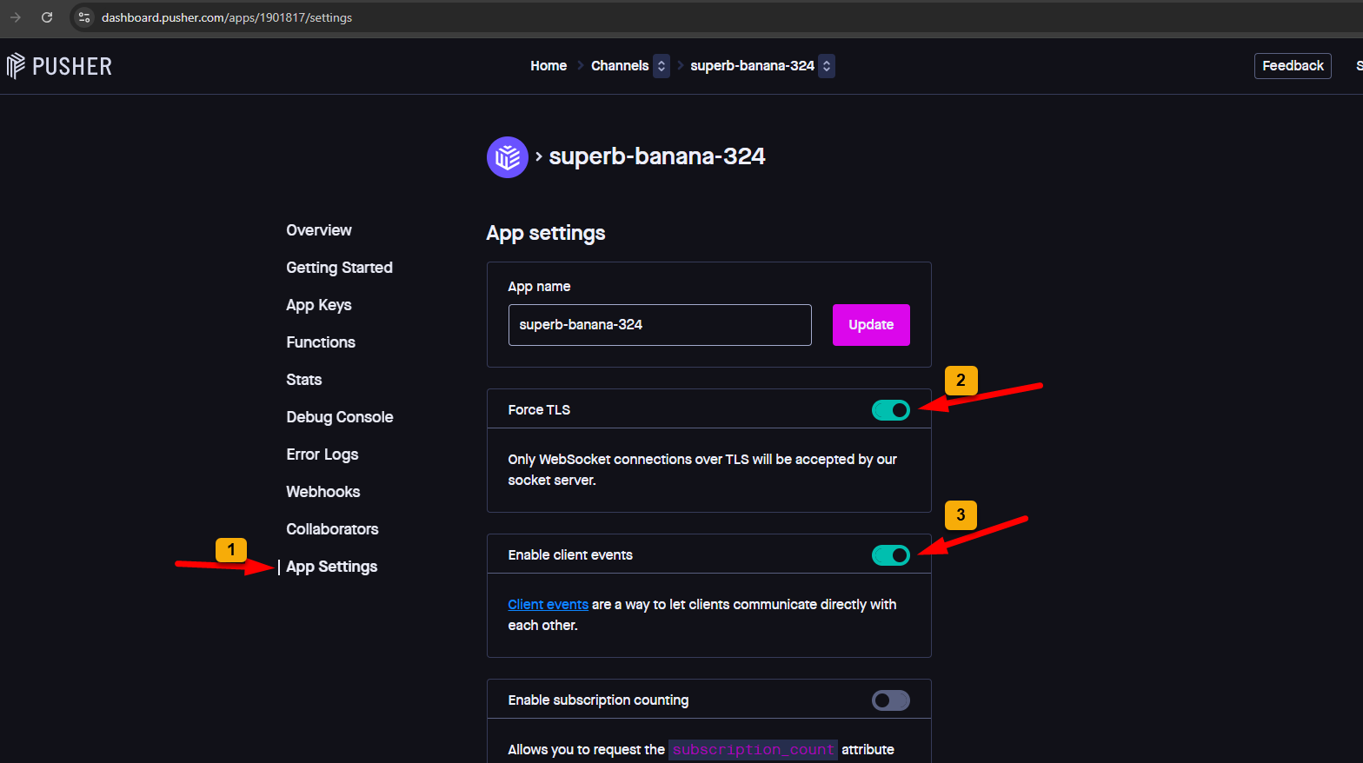This screenshot has height=763, width=1363.
Task: Click the App settings heading text
Action: click(x=546, y=233)
